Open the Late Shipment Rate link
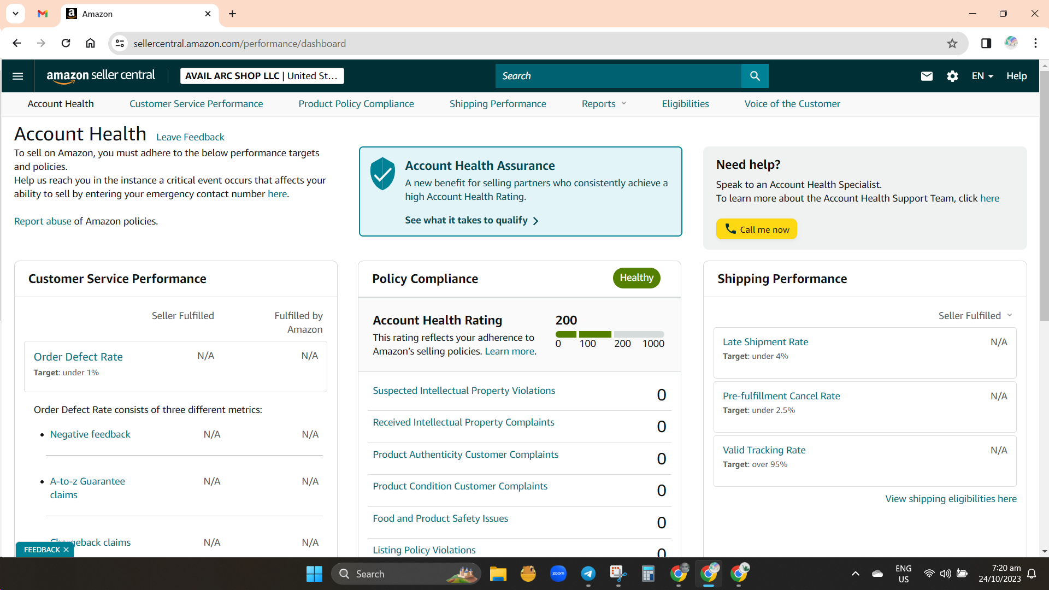 click(765, 342)
